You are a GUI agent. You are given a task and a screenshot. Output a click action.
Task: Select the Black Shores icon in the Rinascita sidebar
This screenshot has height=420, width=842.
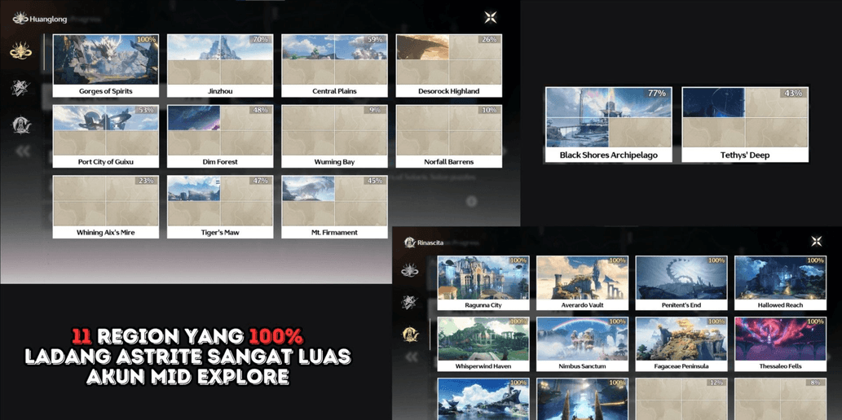click(x=410, y=302)
